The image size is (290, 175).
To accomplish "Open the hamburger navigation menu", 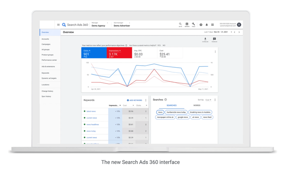I will [59, 25].
